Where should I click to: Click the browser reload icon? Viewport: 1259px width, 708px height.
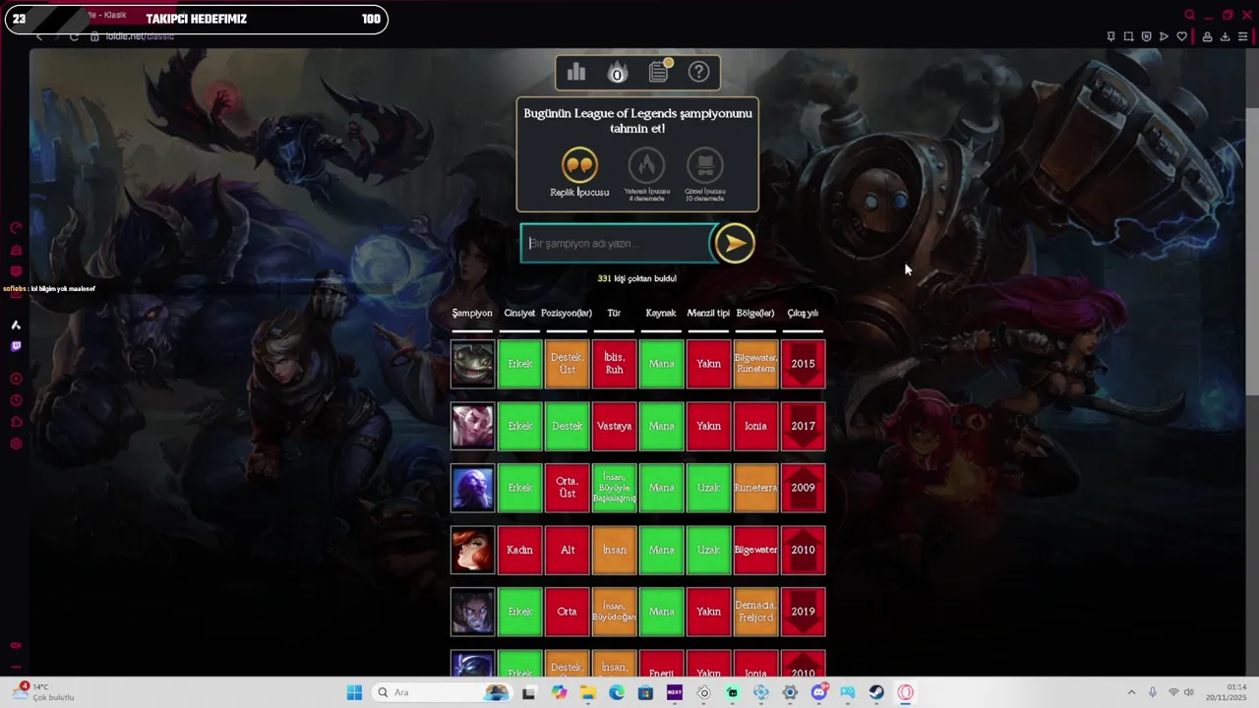tap(74, 36)
